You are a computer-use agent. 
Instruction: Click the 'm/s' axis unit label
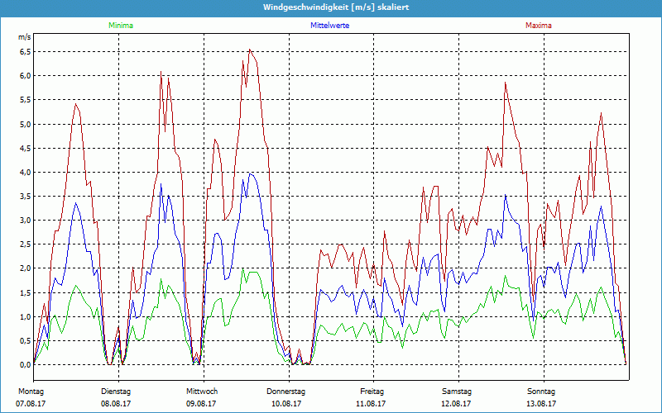coord(25,37)
